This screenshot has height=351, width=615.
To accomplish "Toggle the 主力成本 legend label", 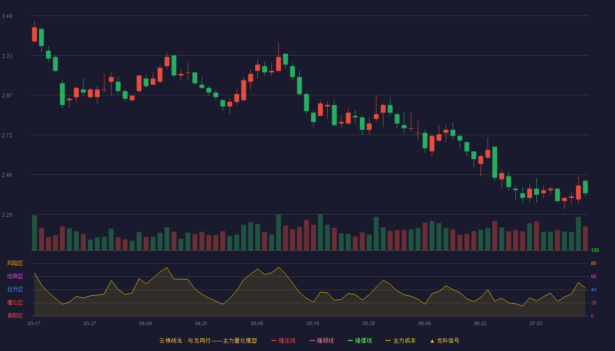I will click(x=404, y=340).
